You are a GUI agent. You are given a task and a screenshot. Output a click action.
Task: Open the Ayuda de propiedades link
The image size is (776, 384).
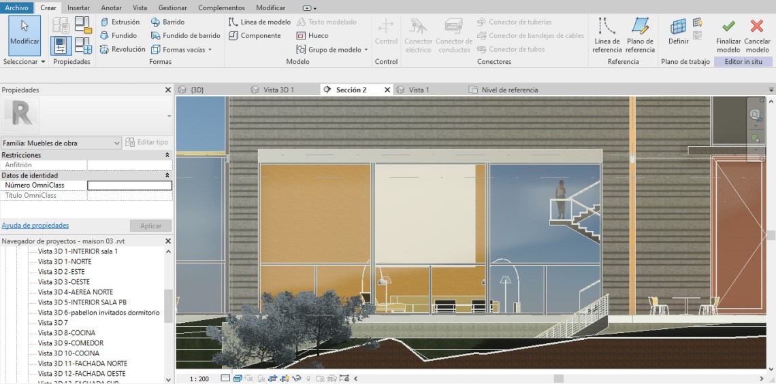(x=35, y=226)
